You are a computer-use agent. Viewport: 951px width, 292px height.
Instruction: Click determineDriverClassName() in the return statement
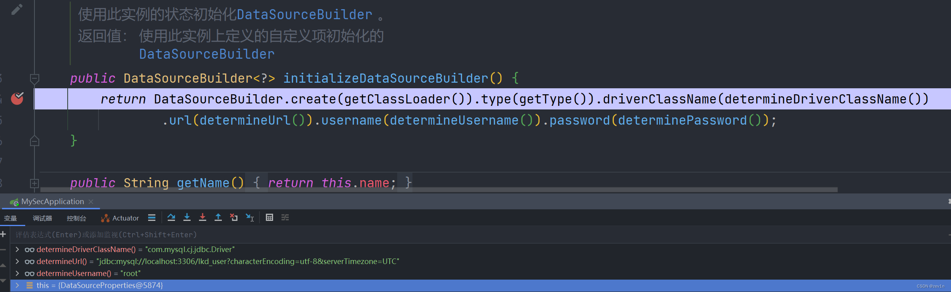[x=822, y=99]
